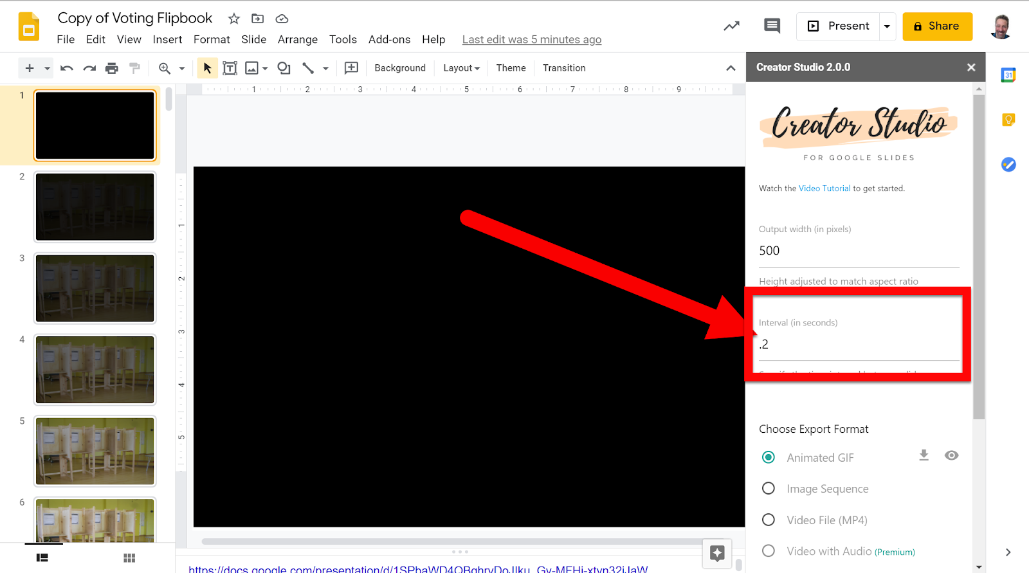Open the Layout dropdown
This screenshot has height=573, width=1029.
[x=461, y=68]
